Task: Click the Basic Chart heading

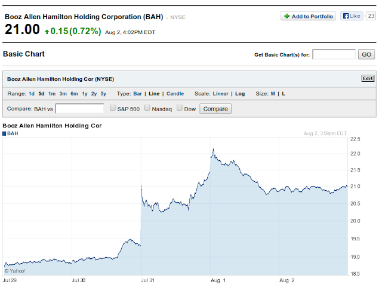Action: (24, 54)
